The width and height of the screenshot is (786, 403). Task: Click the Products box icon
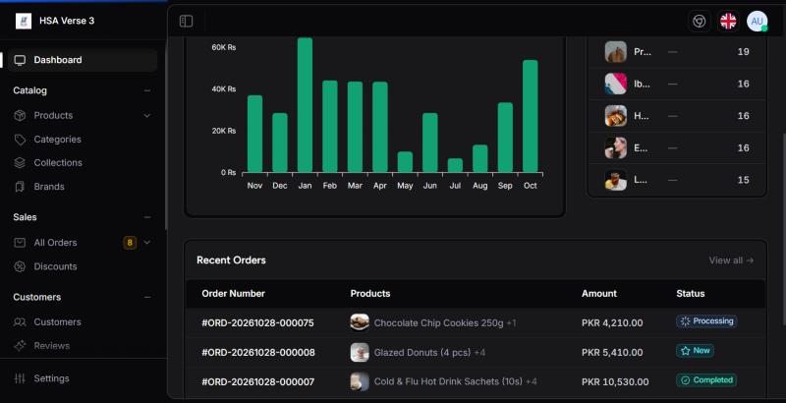coord(20,115)
